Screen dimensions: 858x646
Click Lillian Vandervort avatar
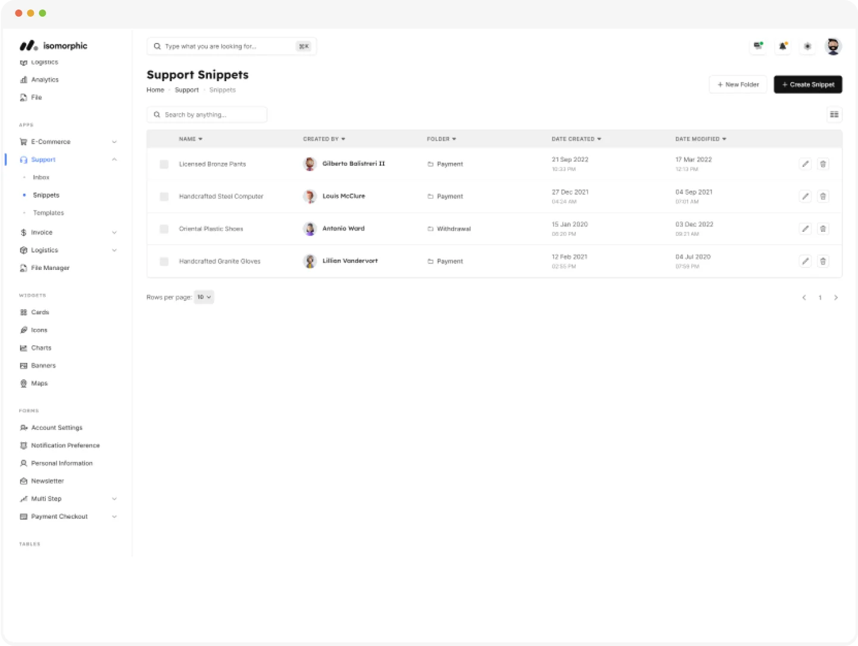[310, 261]
